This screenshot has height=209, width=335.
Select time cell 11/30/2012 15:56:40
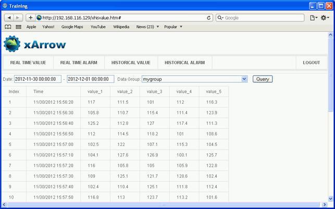[x=54, y=124]
